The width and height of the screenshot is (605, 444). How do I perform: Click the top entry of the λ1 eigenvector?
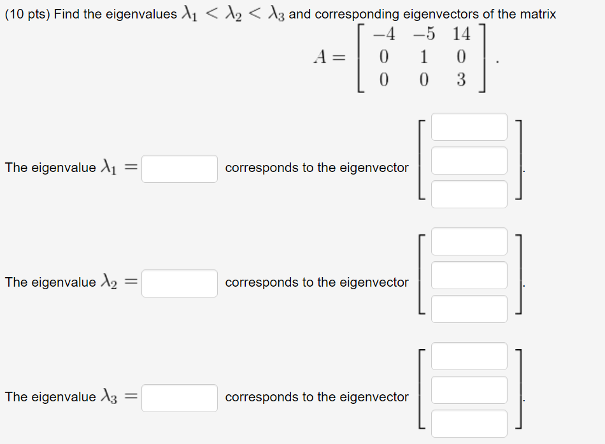coord(469,127)
